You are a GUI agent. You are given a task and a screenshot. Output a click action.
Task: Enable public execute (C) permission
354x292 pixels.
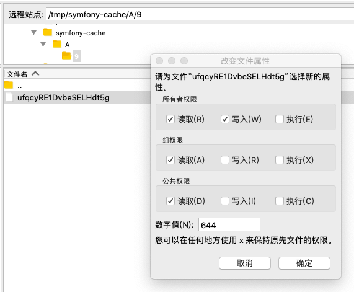pyautogui.click(x=279, y=201)
